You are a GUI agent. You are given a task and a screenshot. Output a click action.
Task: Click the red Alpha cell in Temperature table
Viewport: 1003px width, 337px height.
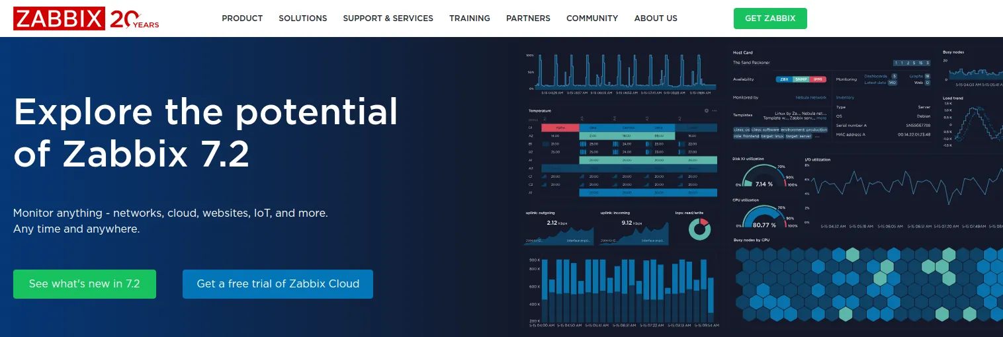(560, 128)
